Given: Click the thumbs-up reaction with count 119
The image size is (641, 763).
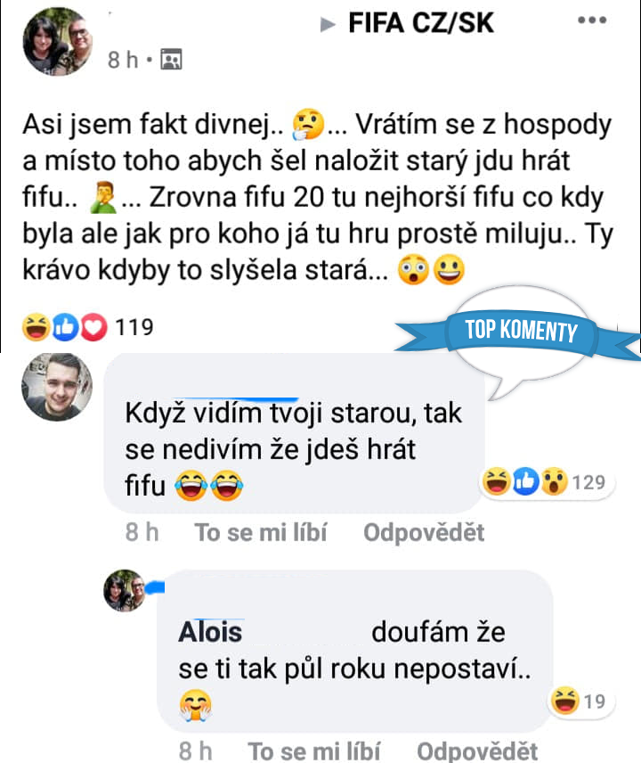Looking at the screenshot, I should (x=65, y=327).
